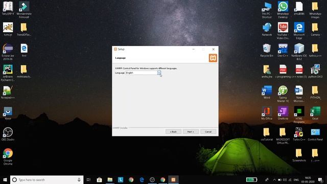The width and height of the screenshot is (327, 184).
Task: Open Windows Start menu
Action: (5, 179)
